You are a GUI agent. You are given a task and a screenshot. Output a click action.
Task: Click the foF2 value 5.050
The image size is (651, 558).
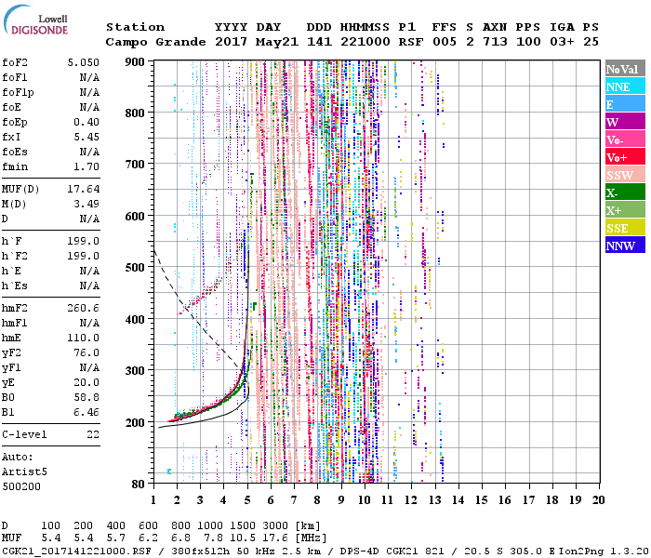pyautogui.click(x=83, y=62)
